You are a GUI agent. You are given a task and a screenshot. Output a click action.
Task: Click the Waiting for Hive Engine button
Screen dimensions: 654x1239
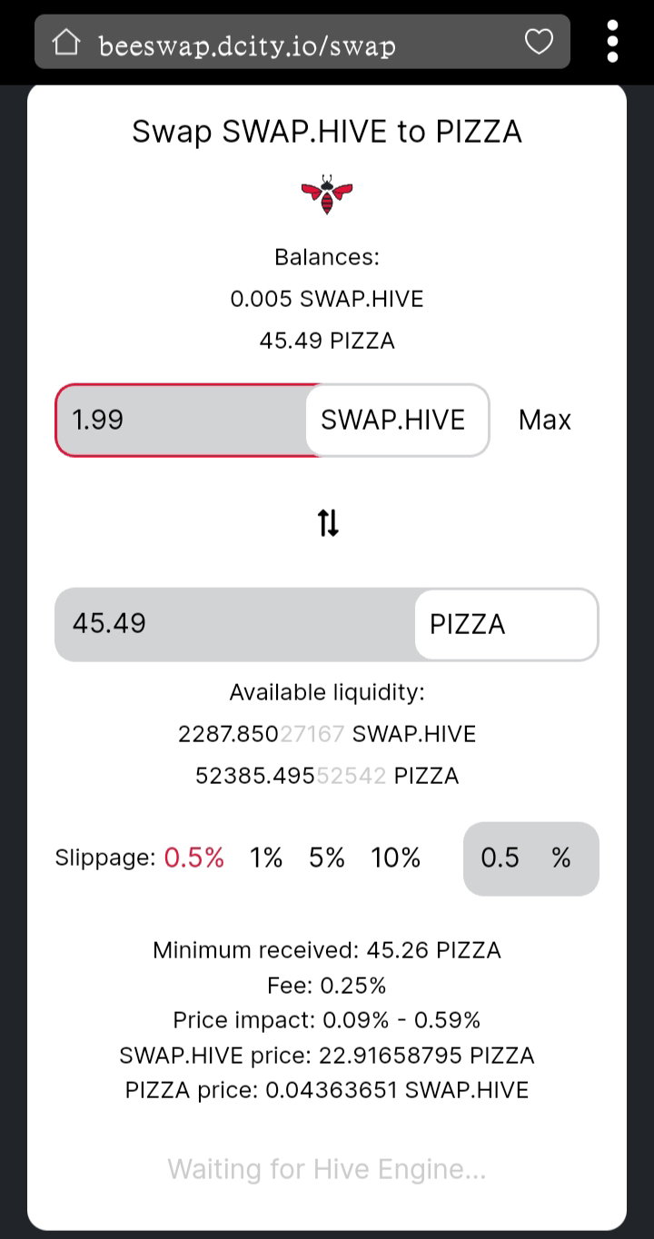click(x=327, y=1168)
